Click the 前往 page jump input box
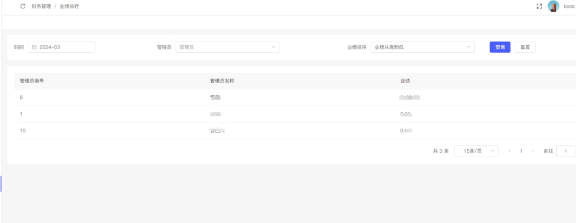 pos(565,151)
